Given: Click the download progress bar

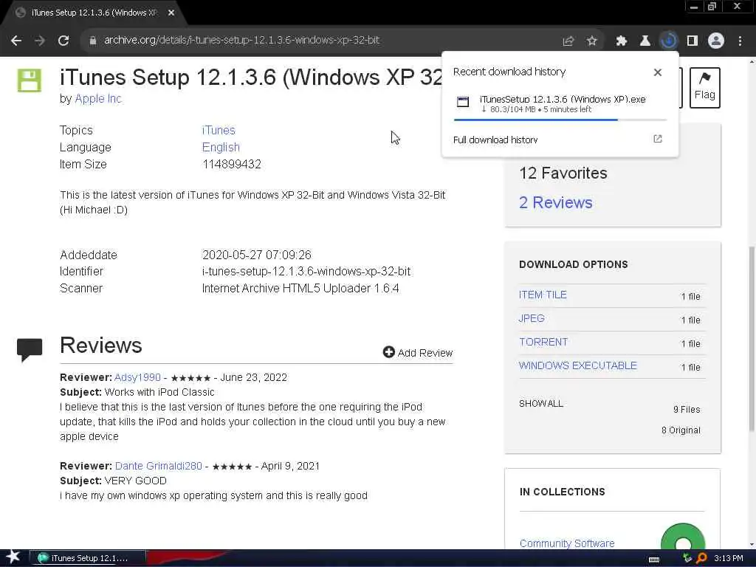Looking at the screenshot, I should (560, 120).
